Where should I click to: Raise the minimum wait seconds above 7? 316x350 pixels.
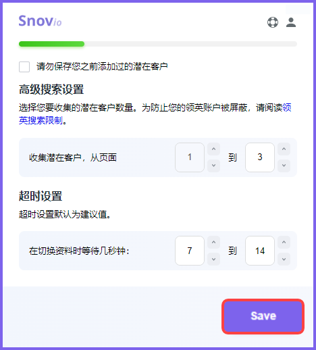(213, 243)
